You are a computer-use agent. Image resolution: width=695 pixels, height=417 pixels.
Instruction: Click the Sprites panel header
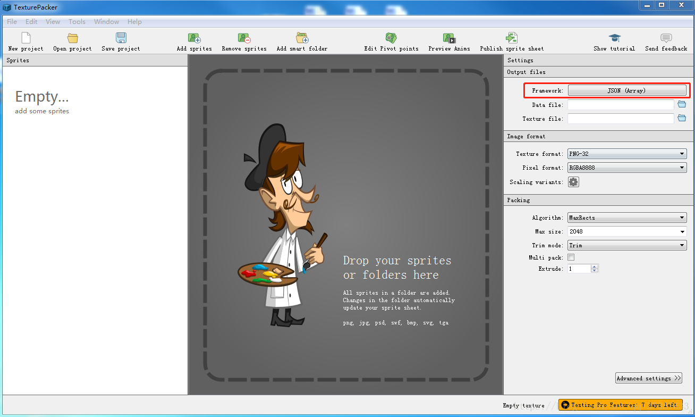click(95, 60)
